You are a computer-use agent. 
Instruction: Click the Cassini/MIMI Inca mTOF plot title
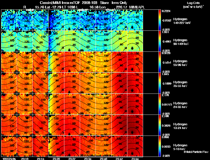(83, 3)
